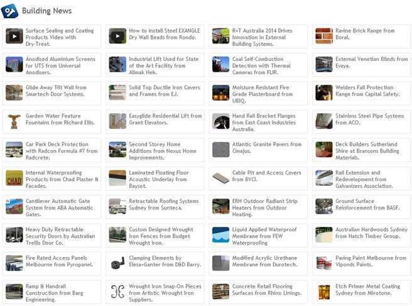Open the Liquid Applied Waterproof Membrane wave thumbnail
Screen dimensions: 412x306
click(220, 235)
